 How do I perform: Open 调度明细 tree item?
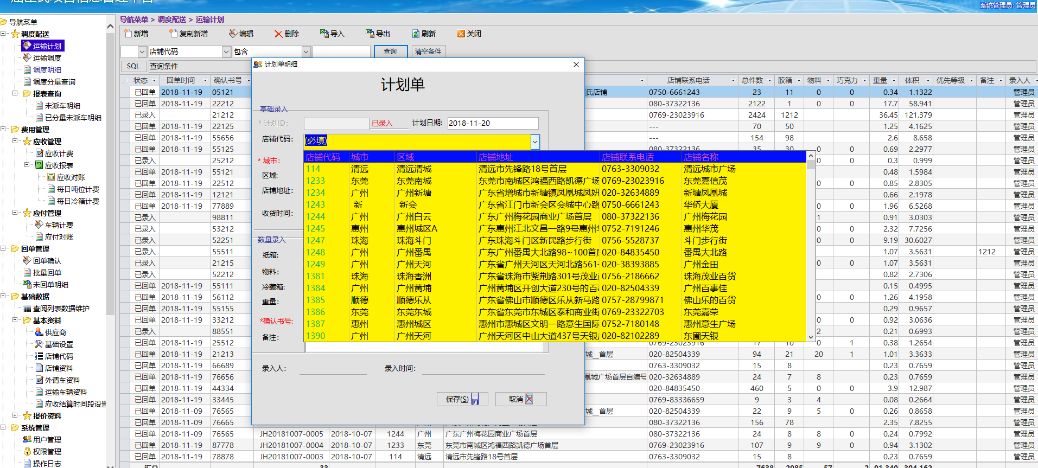47,70
